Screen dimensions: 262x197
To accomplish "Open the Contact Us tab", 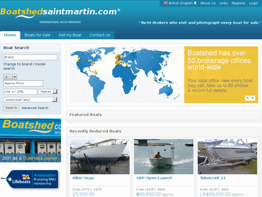I will [100, 35].
